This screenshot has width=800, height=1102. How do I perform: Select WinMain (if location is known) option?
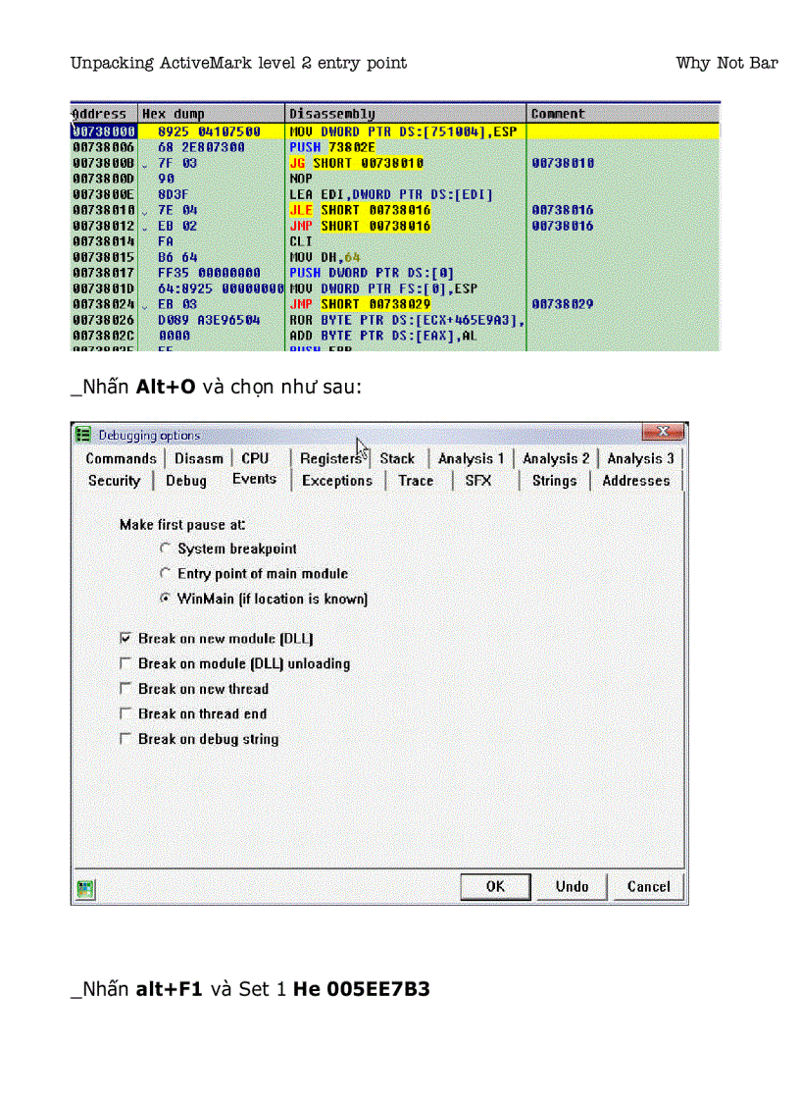tap(165, 599)
